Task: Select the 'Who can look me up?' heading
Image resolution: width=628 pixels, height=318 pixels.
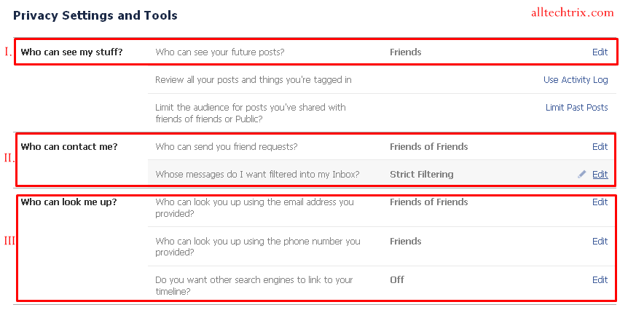Action: coord(69,202)
